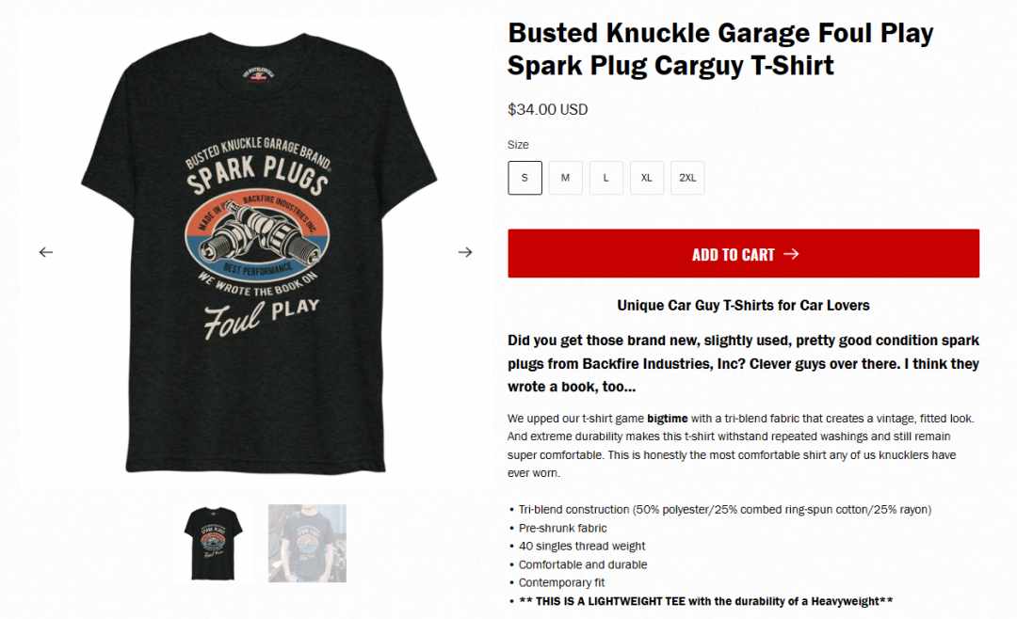This screenshot has height=619, width=1017.
Task: Click the spark plug graphic on shirt
Action: pyautogui.click(x=257, y=236)
